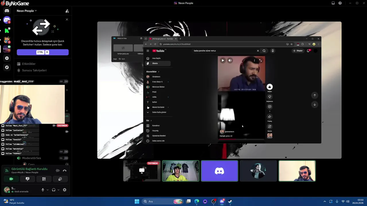This screenshot has height=206, width=367.
Task: Open User Settings gear icon
Action: [65, 190]
